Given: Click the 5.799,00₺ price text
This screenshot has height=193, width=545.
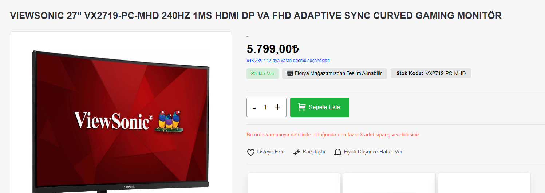Looking at the screenshot, I should (273, 49).
